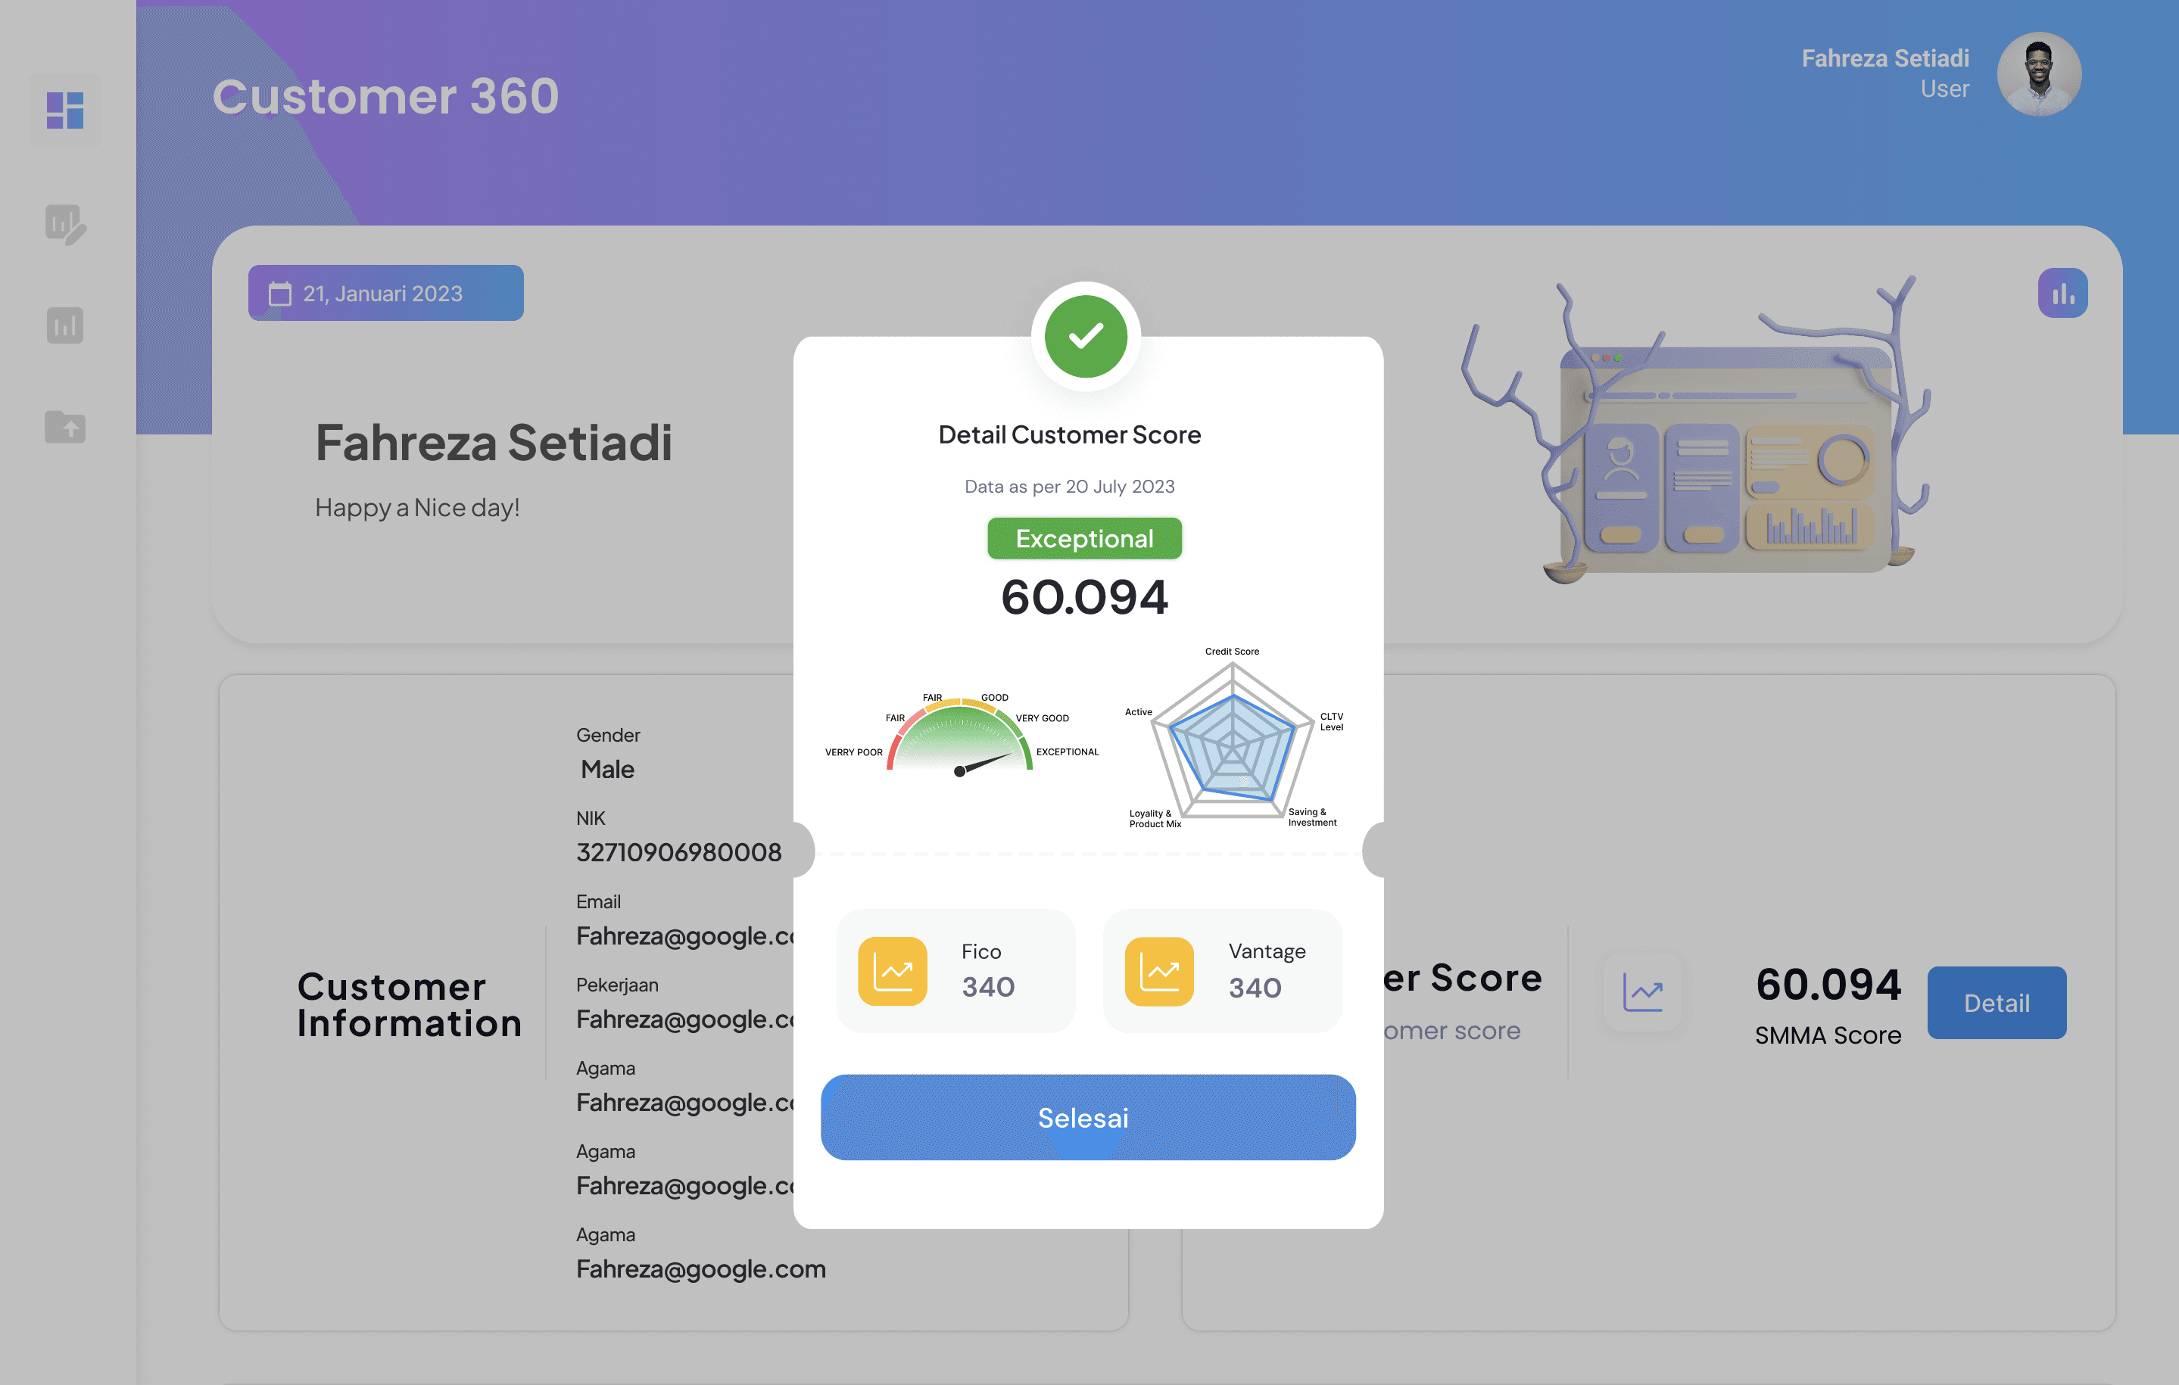The height and width of the screenshot is (1385, 2179).
Task: Click the large 'Fahreza Setiadi' greeting name
Action: pos(493,444)
